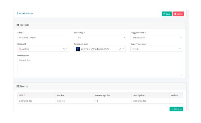The image size is (201, 123).
Task: Open the Currency USD dropdown
Action: click(x=100, y=38)
